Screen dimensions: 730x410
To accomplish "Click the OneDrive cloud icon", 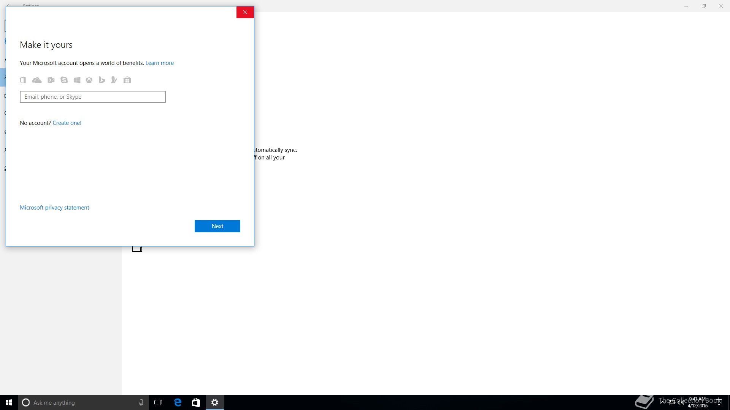I will point(37,80).
